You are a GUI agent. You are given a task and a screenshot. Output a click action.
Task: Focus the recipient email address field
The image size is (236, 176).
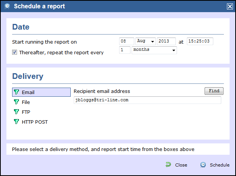pyautogui.click(x=147, y=100)
